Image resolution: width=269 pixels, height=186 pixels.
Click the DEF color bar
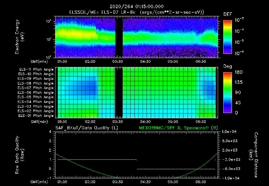pyautogui.click(x=227, y=37)
